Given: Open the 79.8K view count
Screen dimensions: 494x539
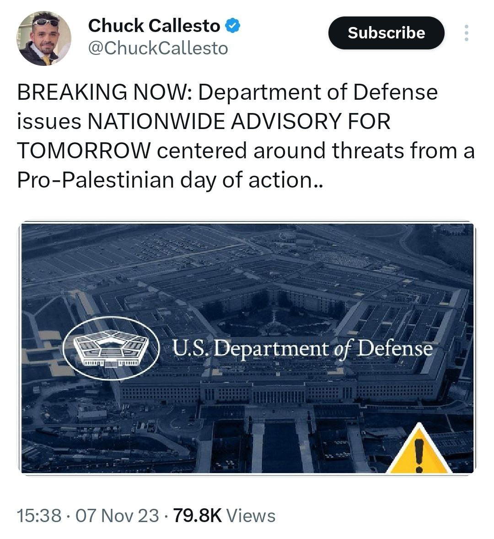Looking at the screenshot, I should [198, 516].
